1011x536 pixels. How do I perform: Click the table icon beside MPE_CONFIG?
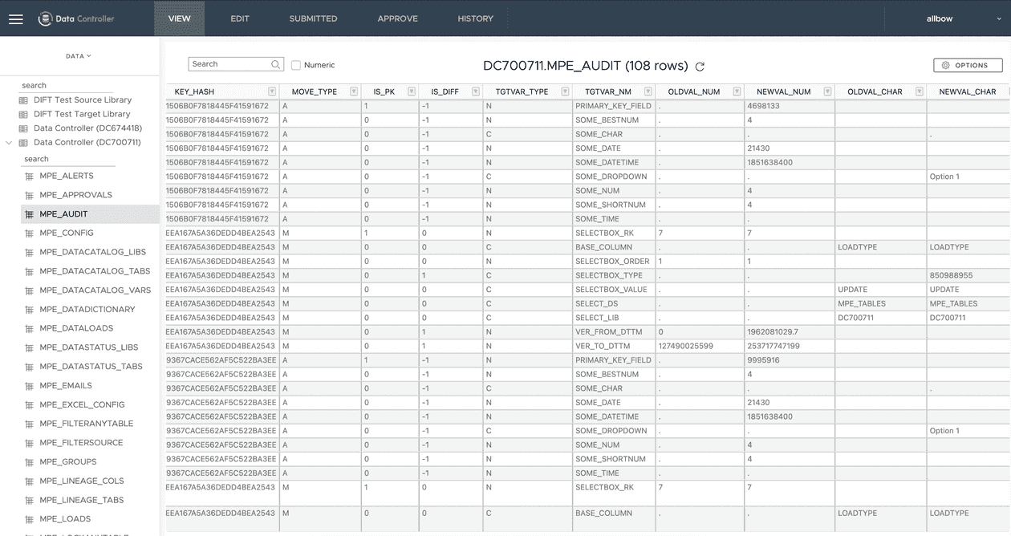pos(30,233)
